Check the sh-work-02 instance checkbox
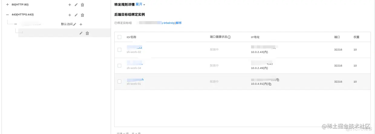 pos(119,50)
